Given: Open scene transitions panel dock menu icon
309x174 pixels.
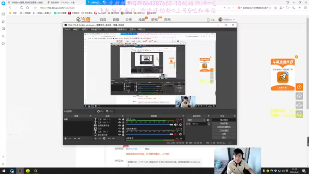Looking at the screenshot, I should [x=209, y=116].
